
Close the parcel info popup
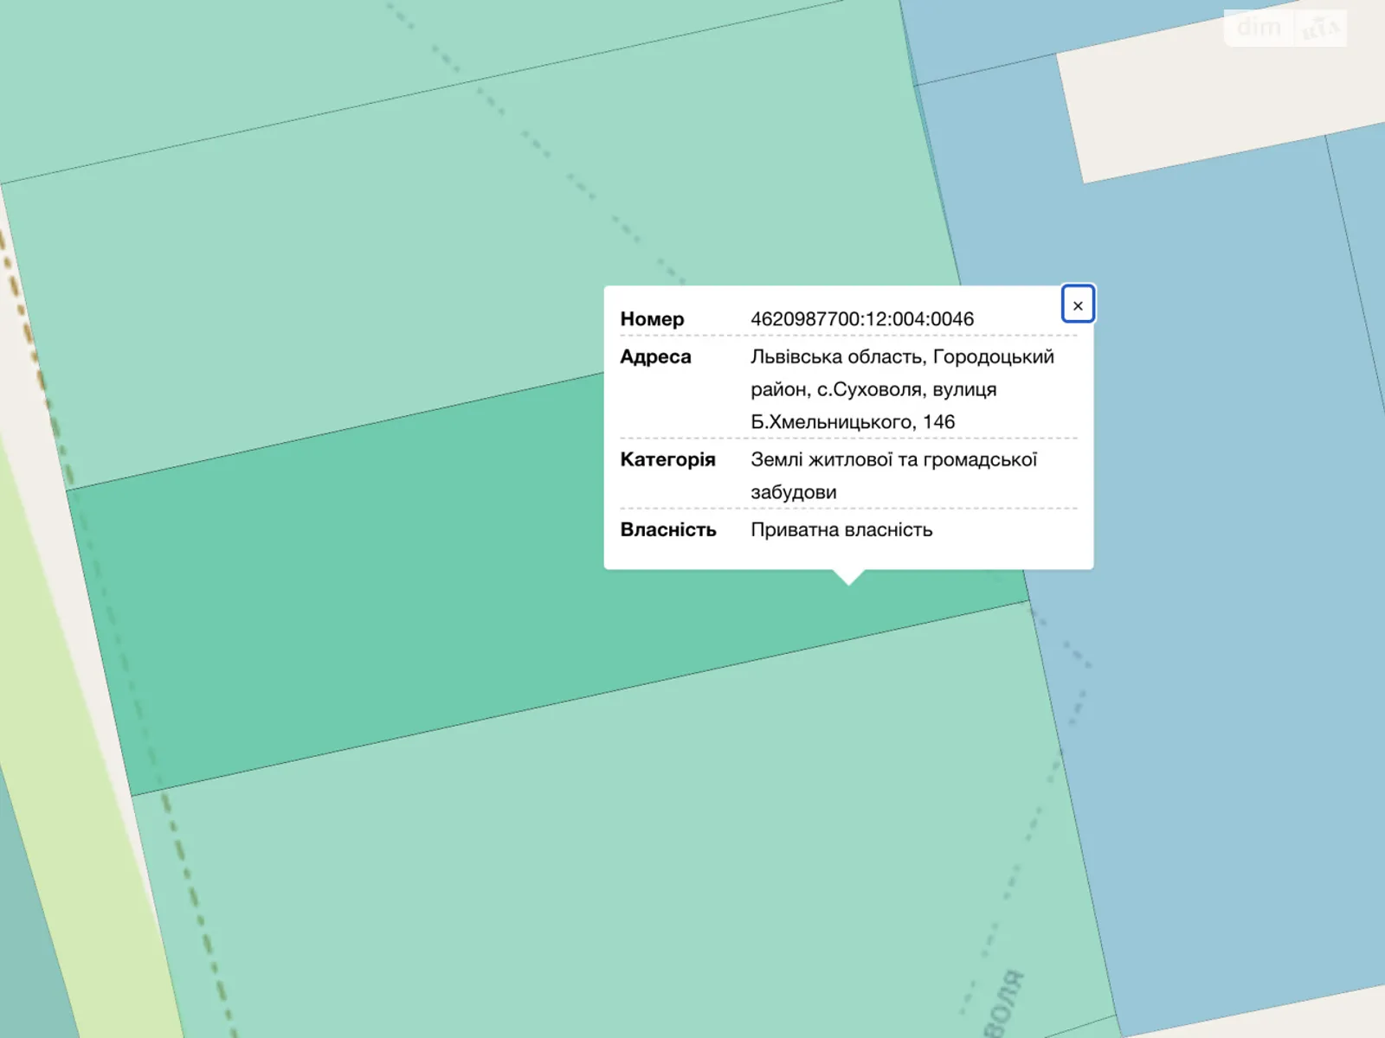pos(1078,304)
